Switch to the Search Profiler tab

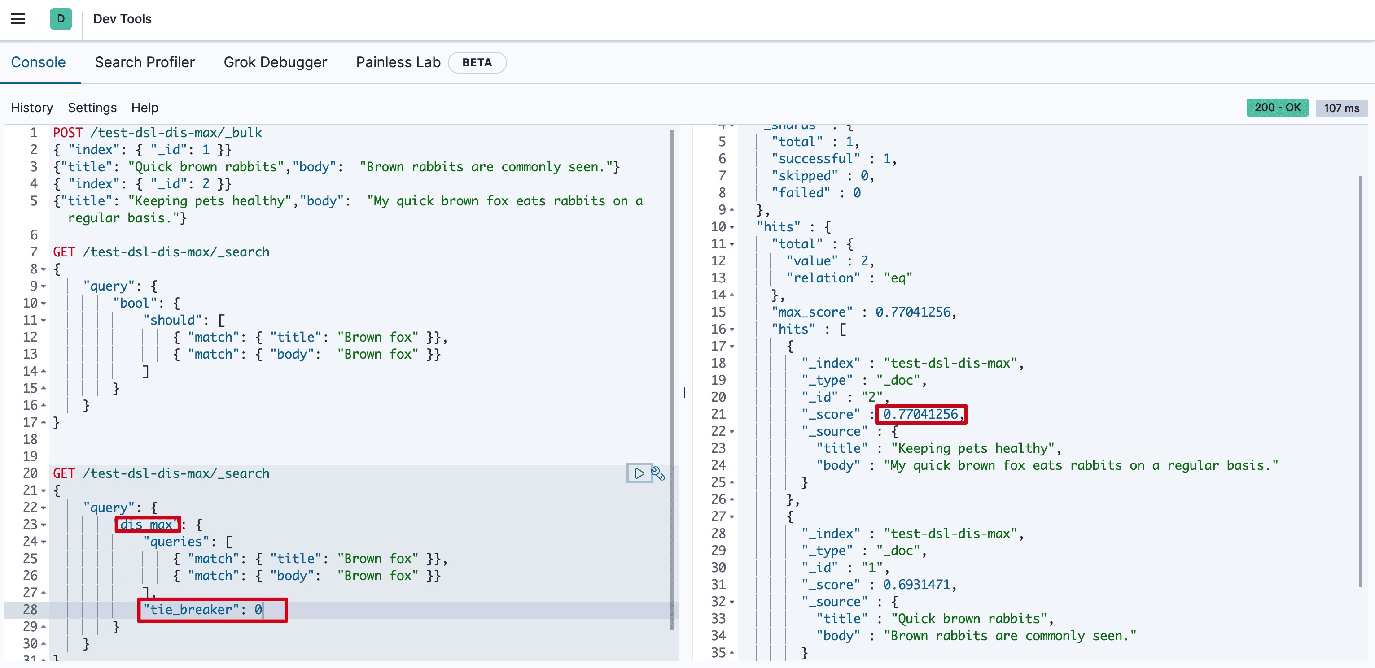tap(145, 62)
